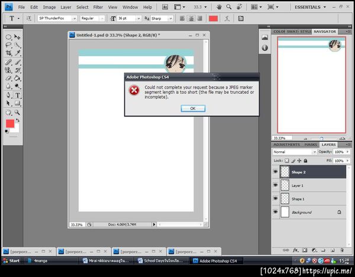Open the anti-aliasing Sharp dropdown
355x277 pixels.
click(171, 18)
